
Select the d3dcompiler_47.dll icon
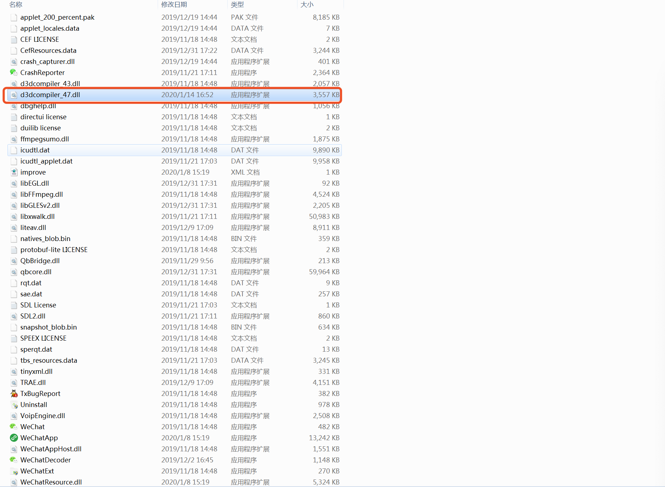[x=14, y=95]
